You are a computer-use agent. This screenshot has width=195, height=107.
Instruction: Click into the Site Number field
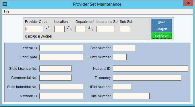coord(131,96)
